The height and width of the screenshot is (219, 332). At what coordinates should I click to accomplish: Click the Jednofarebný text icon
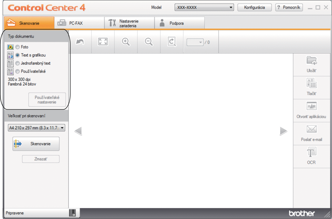click(x=11, y=63)
